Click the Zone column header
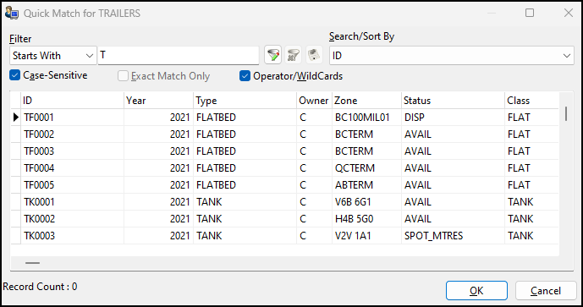Image resolution: width=583 pixels, height=307 pixels. coord(366,101)
